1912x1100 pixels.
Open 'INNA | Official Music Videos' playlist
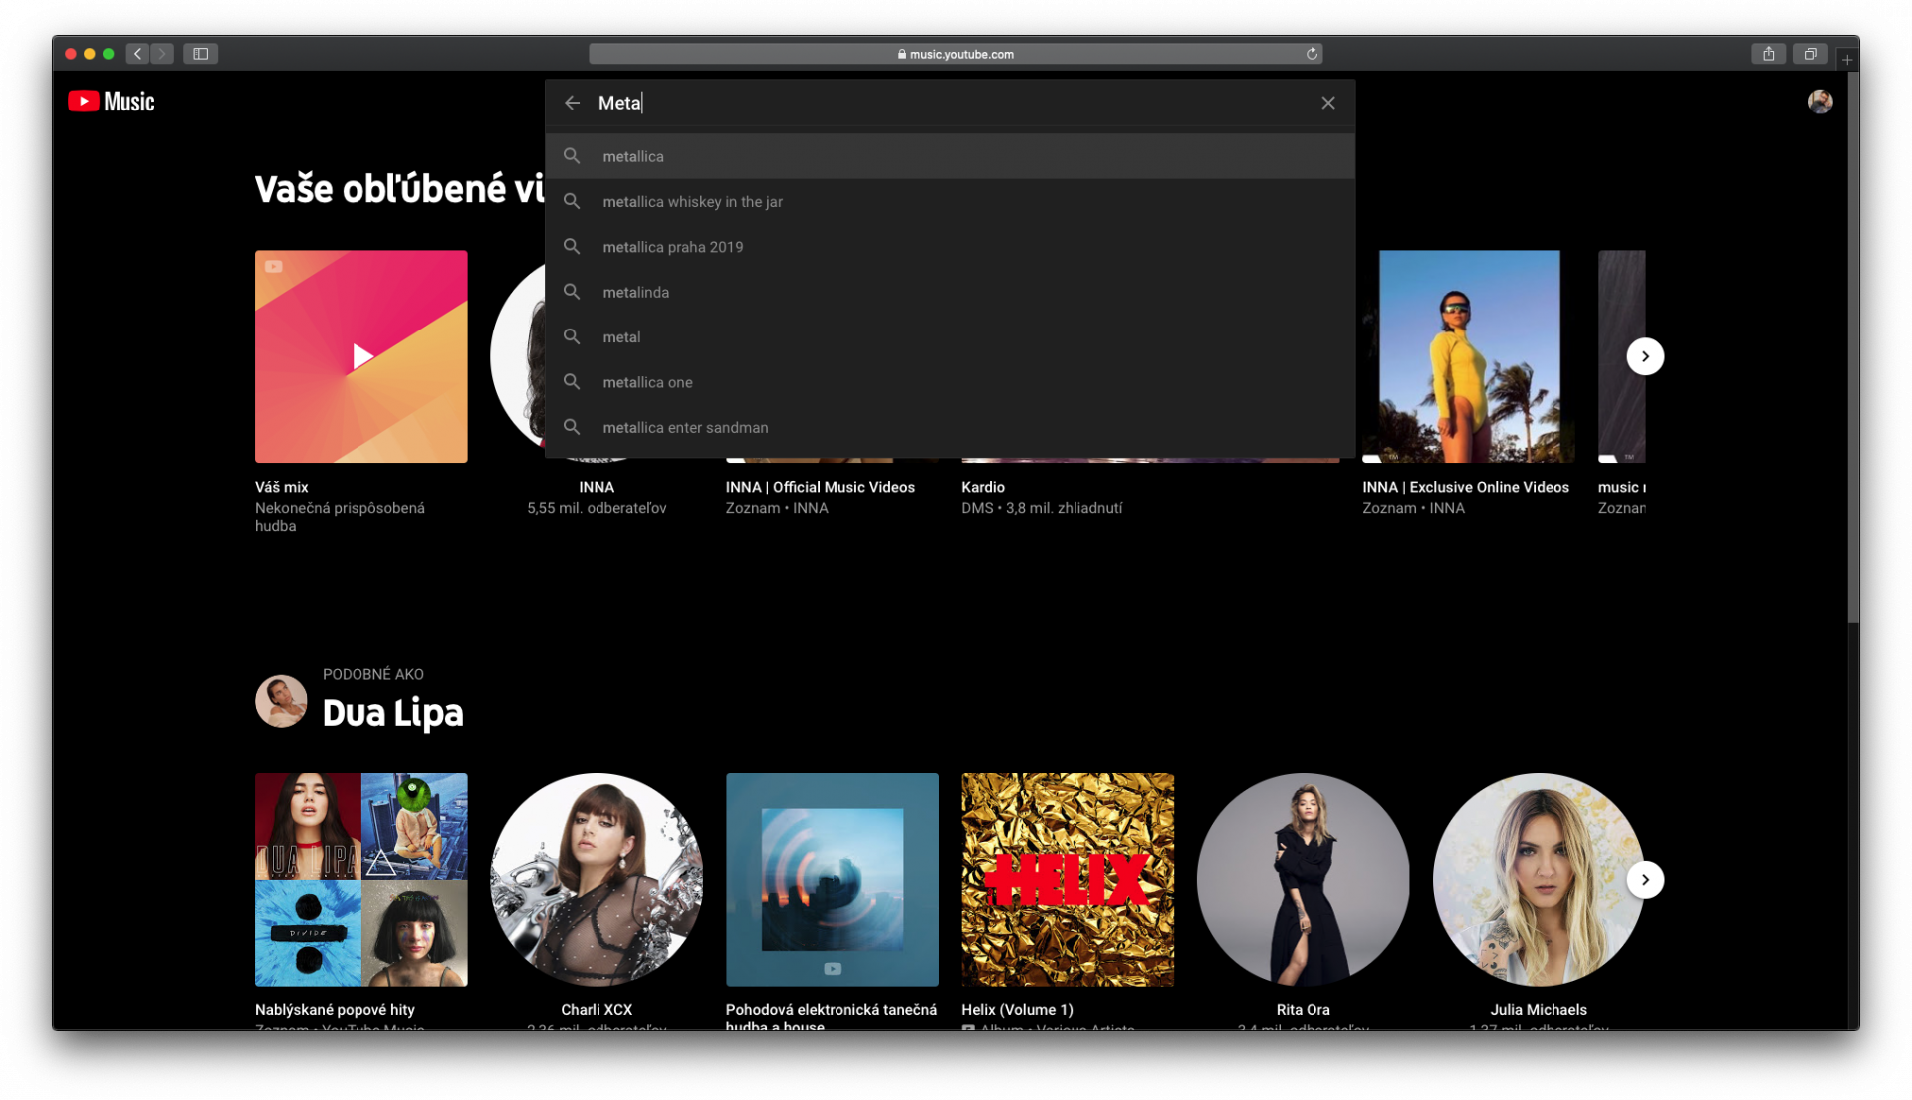point(821,487)
